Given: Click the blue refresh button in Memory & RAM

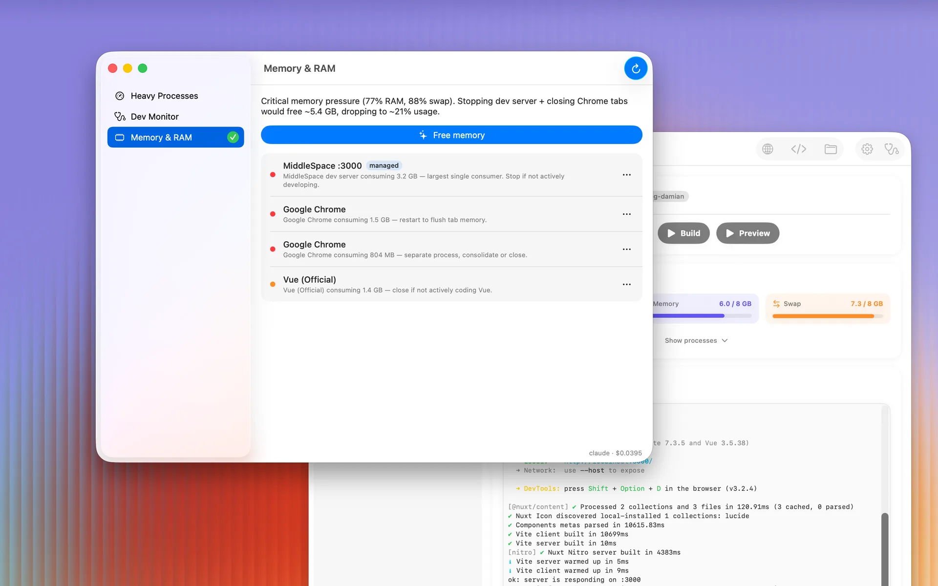Looking at the screenshot, I should point(636,68).
